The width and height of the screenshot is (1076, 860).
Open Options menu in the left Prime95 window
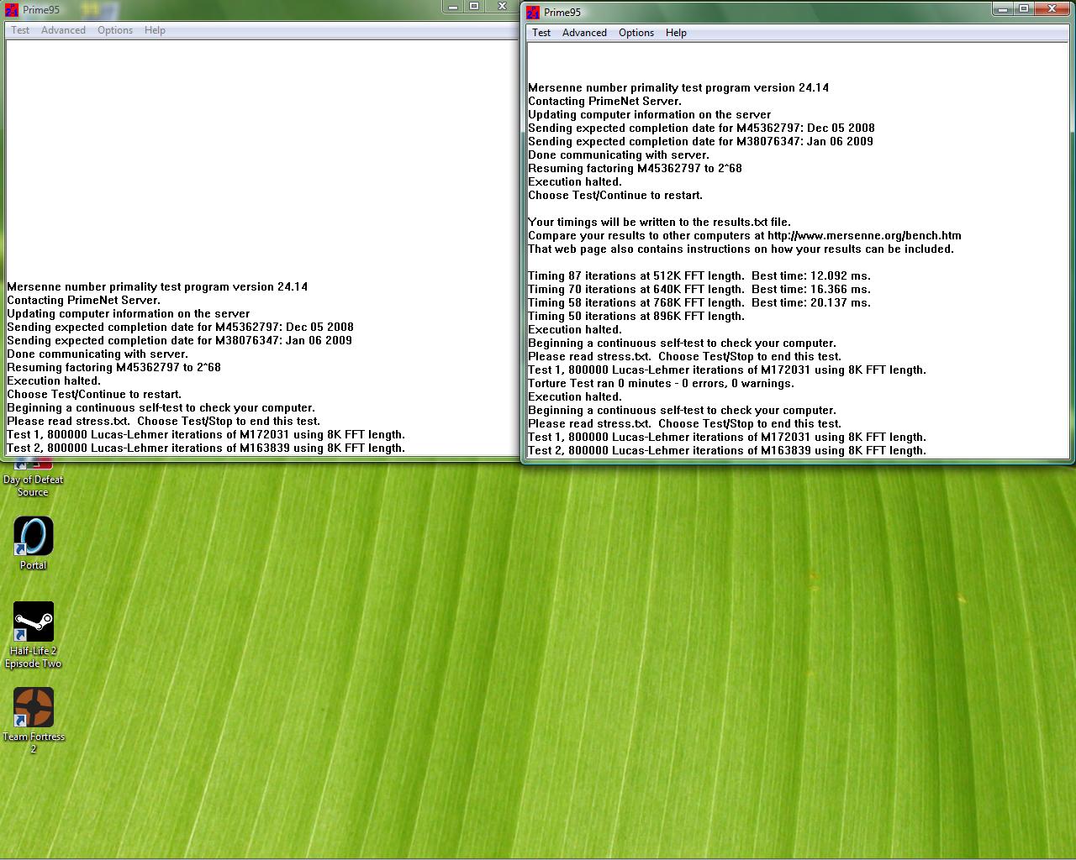pos(115,30)
